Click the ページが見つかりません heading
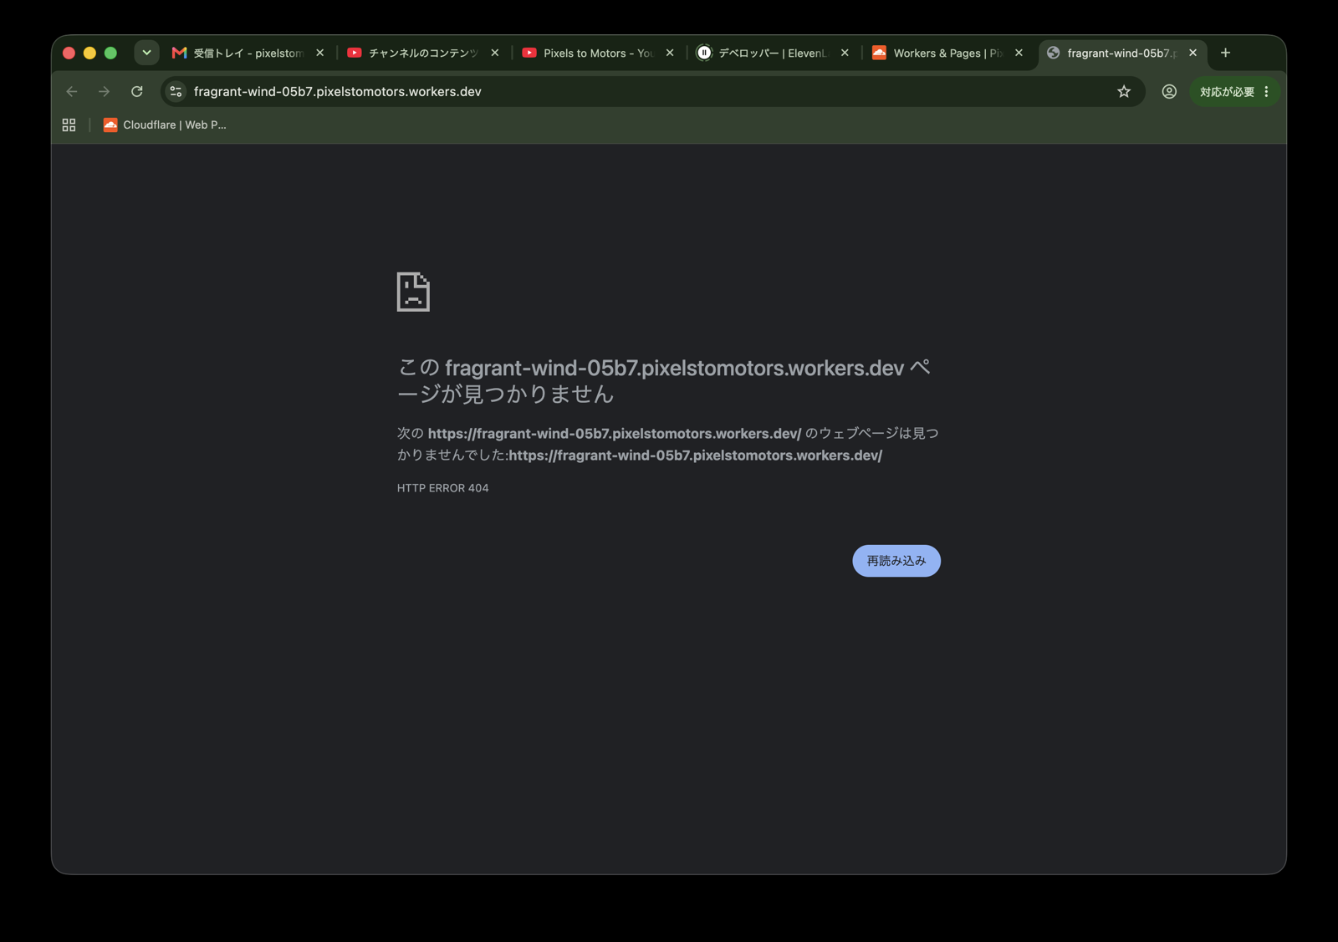 664,380
